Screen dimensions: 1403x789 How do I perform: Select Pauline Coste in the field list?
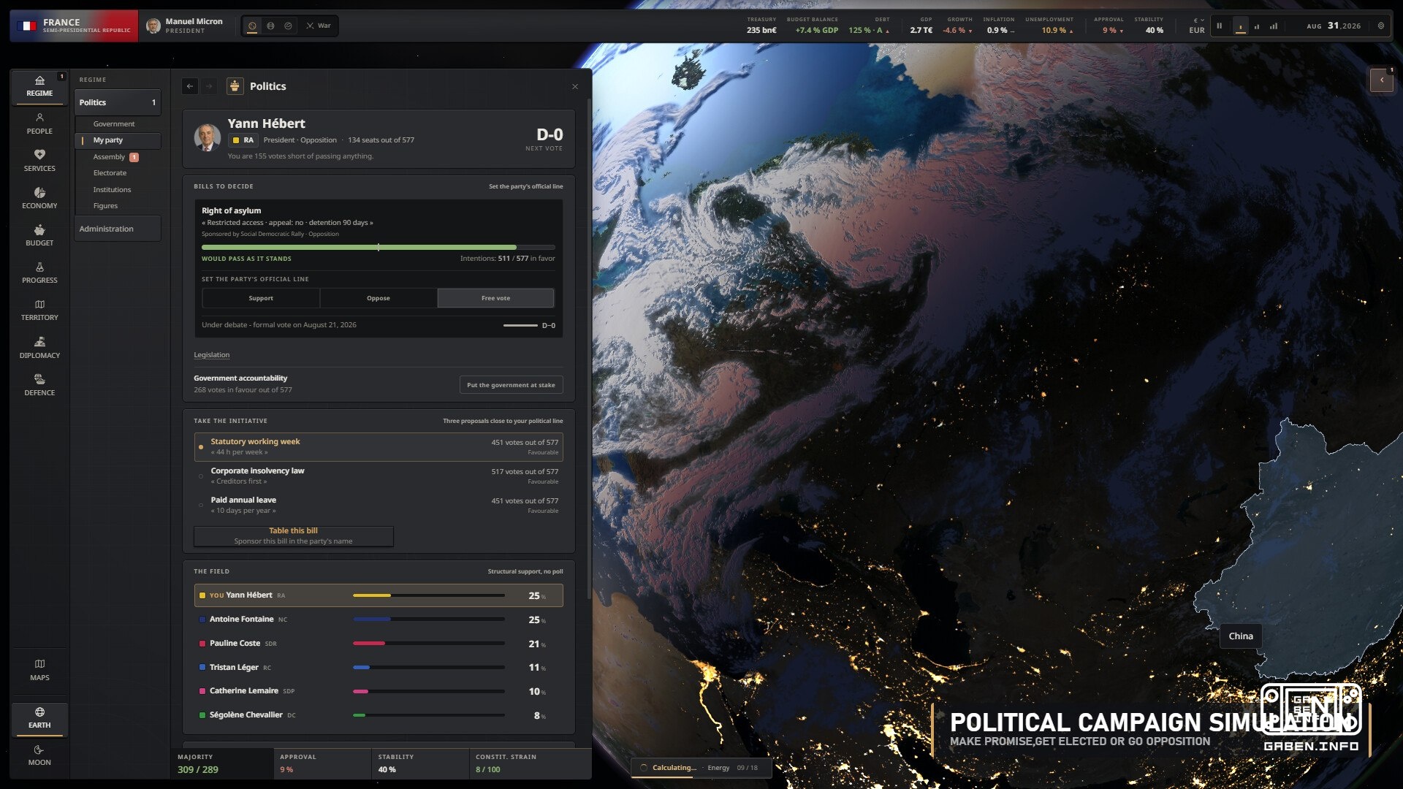click(379, 644)
